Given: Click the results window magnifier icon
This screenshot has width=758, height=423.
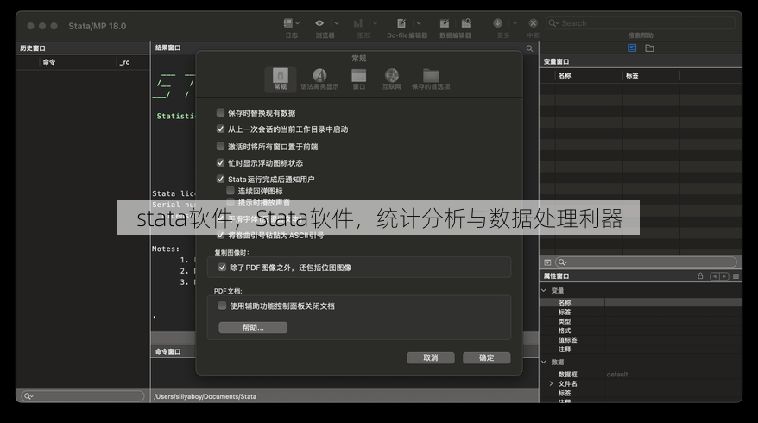Looking at the screenshot, I should point(530,48).
